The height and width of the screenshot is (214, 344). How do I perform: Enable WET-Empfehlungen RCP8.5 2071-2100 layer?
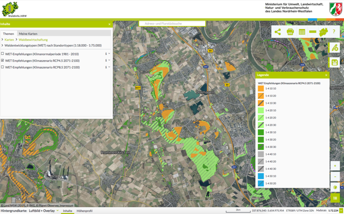(x=3, y=67)
